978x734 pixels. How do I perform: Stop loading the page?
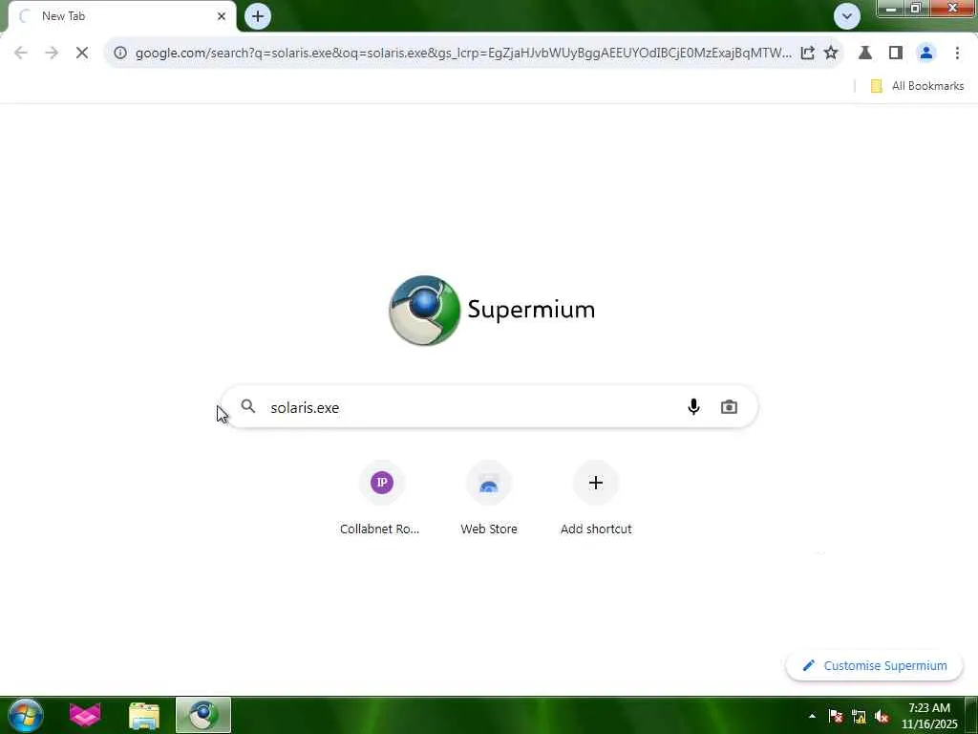coord(82,54)
